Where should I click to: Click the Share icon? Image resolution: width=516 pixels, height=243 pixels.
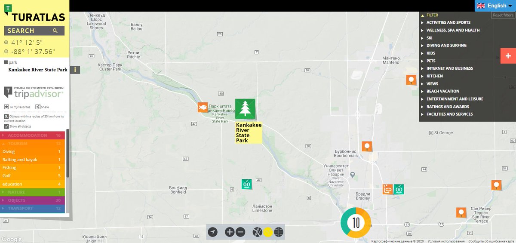[38, 107]
